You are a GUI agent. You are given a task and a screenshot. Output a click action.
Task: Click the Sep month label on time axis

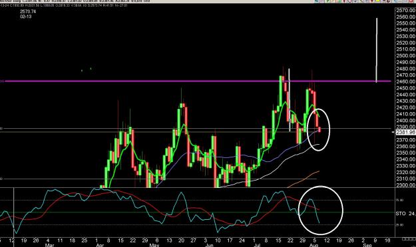[x=367, y=245]
